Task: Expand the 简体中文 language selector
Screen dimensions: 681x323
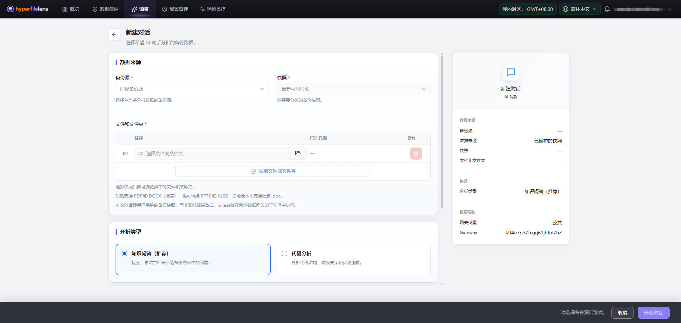Action: tap(580, 9)
